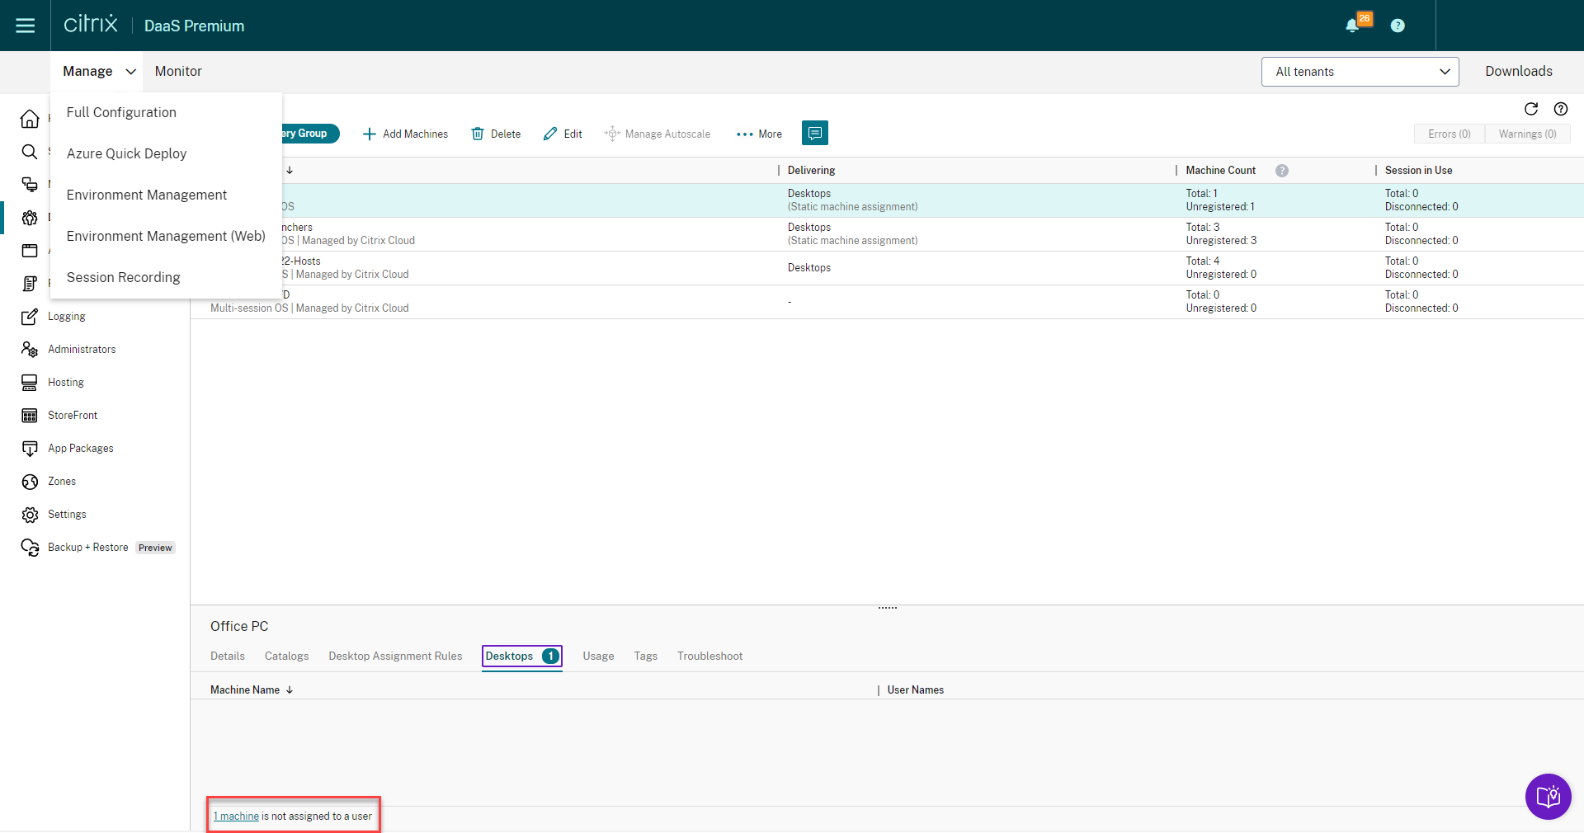Click the notifications bell icon
This screenshot has height=833, width=1584.
(1352, 26)
